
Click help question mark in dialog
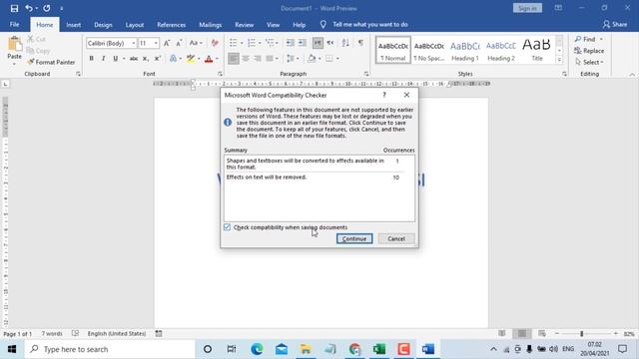[x=383, y=95]
